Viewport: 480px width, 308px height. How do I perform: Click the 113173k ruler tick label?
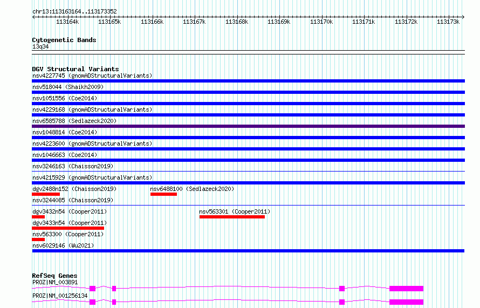coord(448,22)
